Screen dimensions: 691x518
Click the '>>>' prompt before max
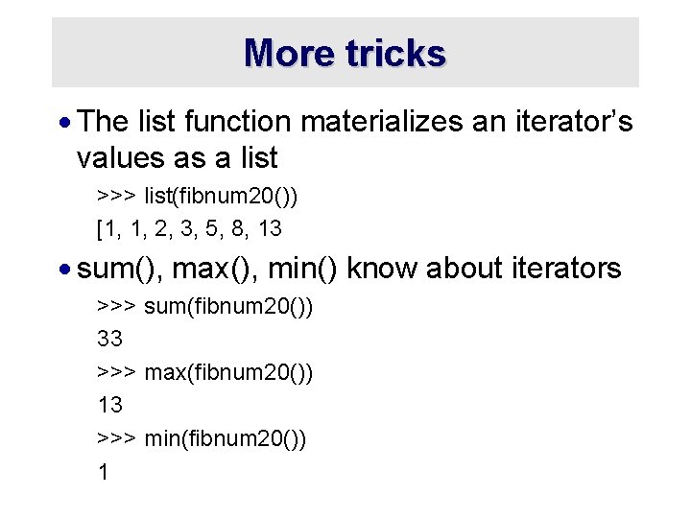click(116, 372)
